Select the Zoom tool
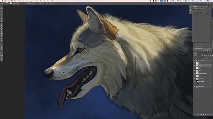The height and width of the screenshot is (119, 213). point(2,49)
